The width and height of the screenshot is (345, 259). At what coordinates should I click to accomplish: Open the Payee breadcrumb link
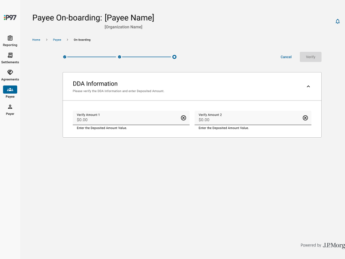point(57,39)
